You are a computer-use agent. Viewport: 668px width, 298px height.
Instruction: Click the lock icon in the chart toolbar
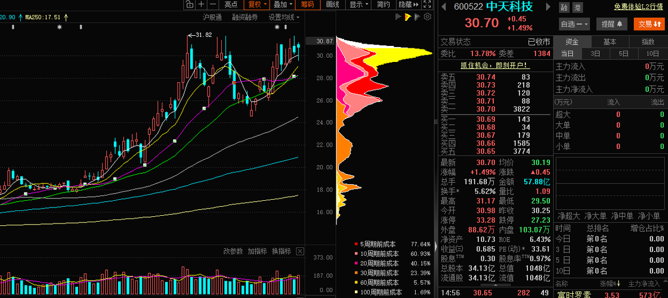click(x=189, y=4)
